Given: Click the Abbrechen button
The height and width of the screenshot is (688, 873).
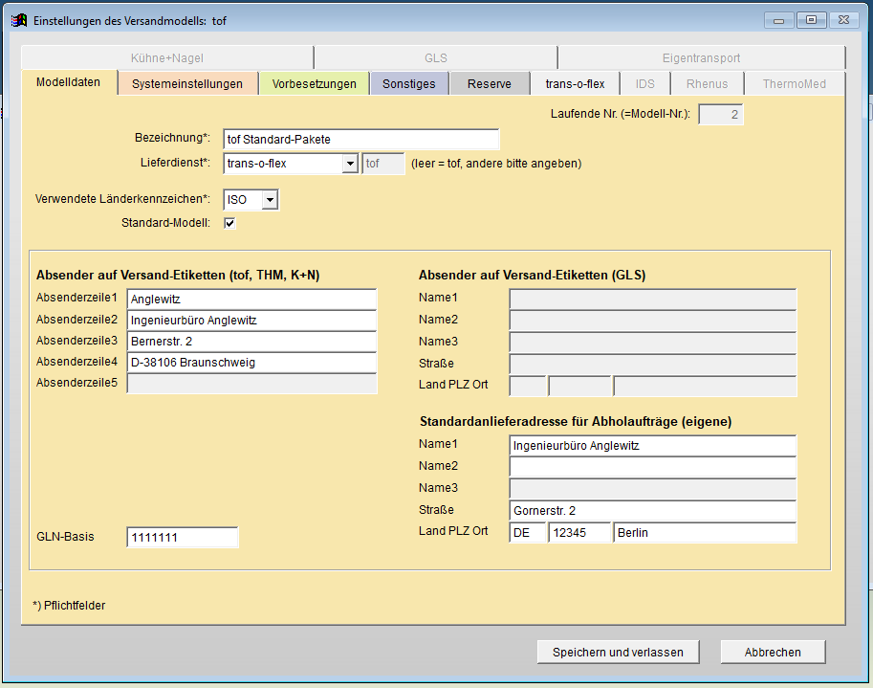Looking at the screenshot, I should click(x=773, y=652).
